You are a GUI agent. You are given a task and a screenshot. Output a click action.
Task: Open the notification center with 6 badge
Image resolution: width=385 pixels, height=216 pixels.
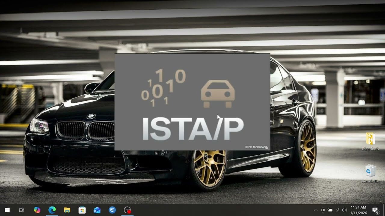(x=375, y=210)
